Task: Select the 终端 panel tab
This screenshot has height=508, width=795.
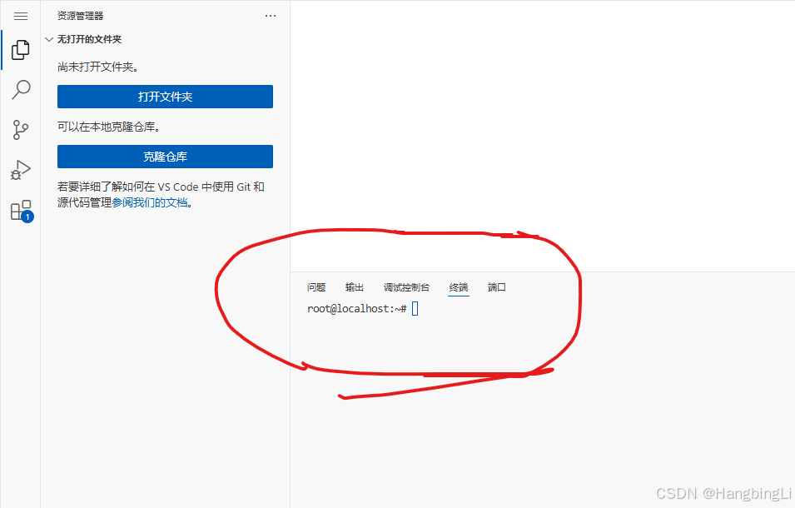Action: point(459,287)
